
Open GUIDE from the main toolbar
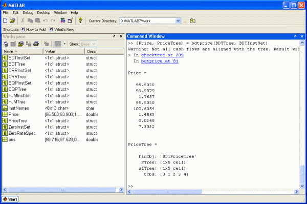click(70, 21)
